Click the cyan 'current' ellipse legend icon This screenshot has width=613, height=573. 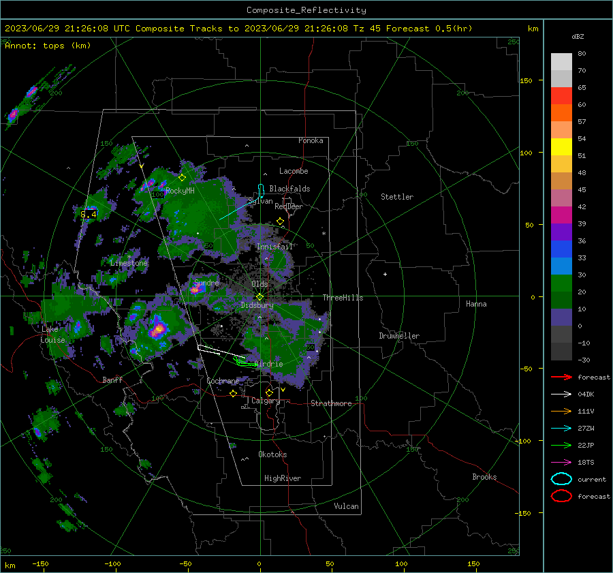pyautogui.click(x=561, y=479)
